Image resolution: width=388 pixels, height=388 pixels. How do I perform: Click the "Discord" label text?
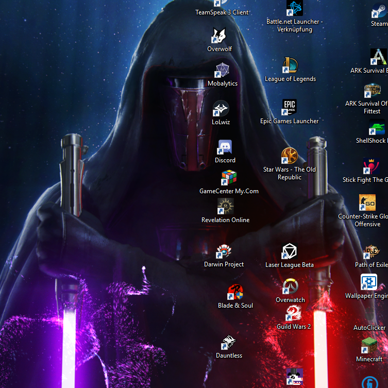tap(225, 160)
